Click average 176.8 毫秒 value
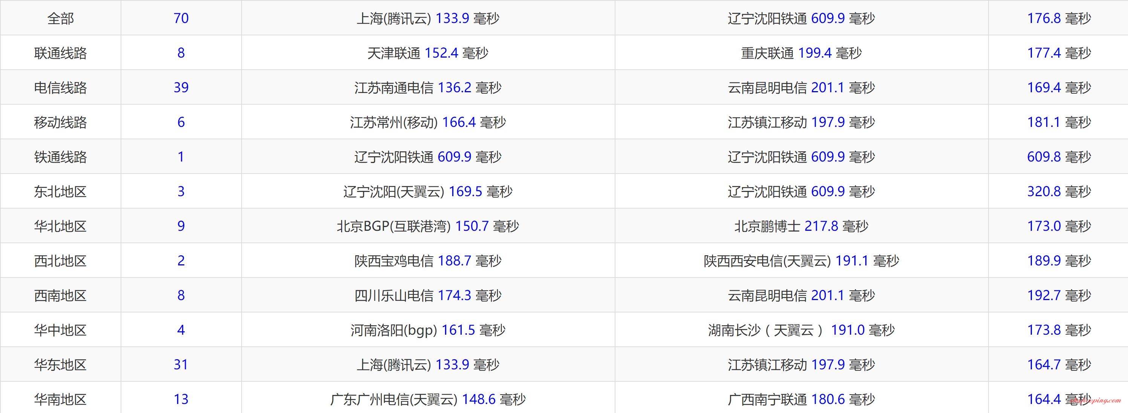The image size is (1128, 413). point(1059,18)
